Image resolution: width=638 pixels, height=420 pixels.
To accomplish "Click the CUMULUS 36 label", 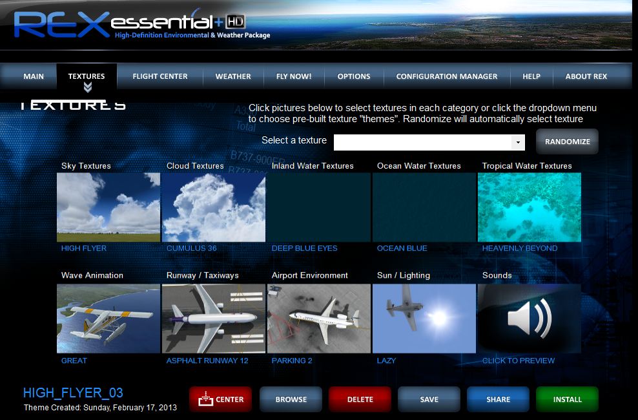I will [x=192, y=248].
